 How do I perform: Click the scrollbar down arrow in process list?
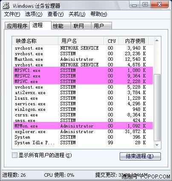click(157, 145)
